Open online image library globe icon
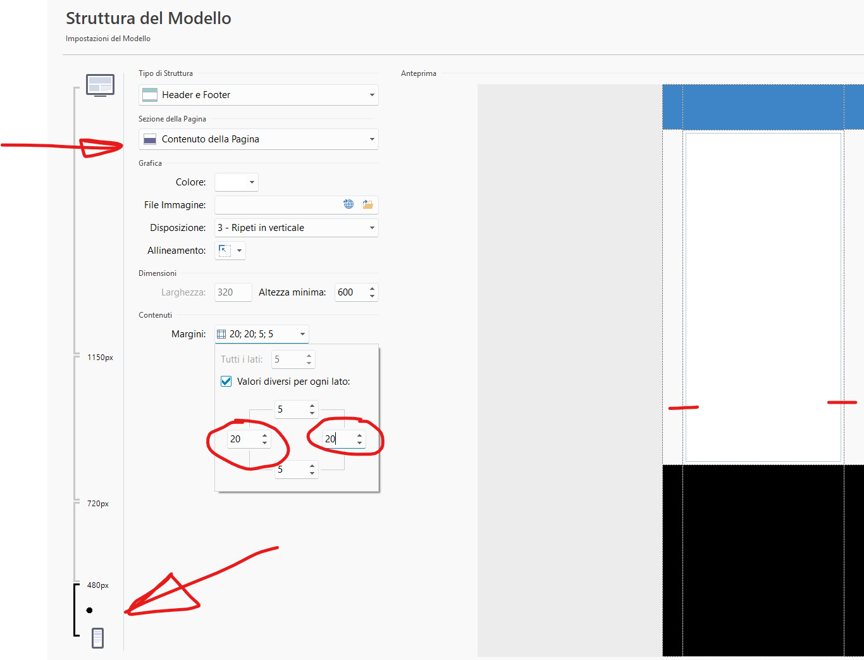The width and height of the screenshot is (864, 660). pyautogui.click(x=349, y=204)
